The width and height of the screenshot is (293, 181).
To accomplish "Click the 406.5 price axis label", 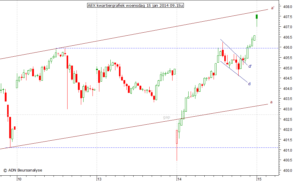I will point(287,37).
